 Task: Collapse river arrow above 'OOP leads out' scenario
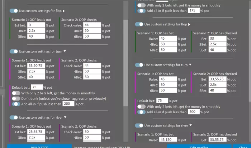click(x=65, y=117)
